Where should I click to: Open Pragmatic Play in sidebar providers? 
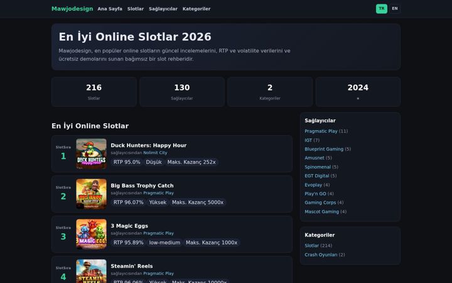(321, 131)
